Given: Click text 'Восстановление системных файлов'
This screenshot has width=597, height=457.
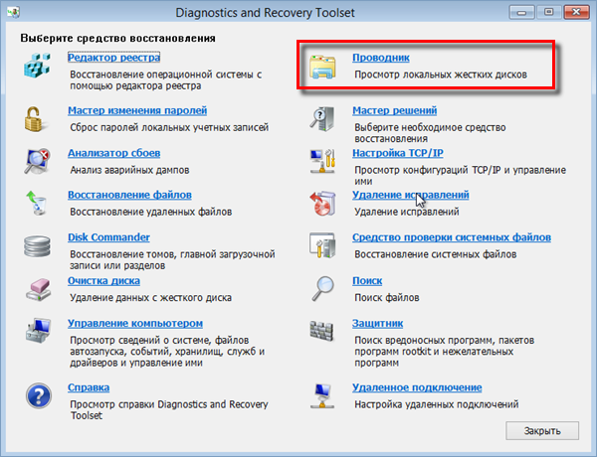Looking at the screenshot, I should tap(436, 254).
